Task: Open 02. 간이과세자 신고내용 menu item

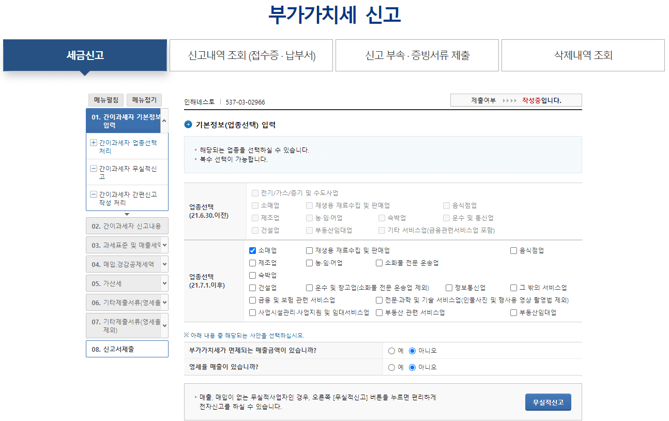Action: 127,226
